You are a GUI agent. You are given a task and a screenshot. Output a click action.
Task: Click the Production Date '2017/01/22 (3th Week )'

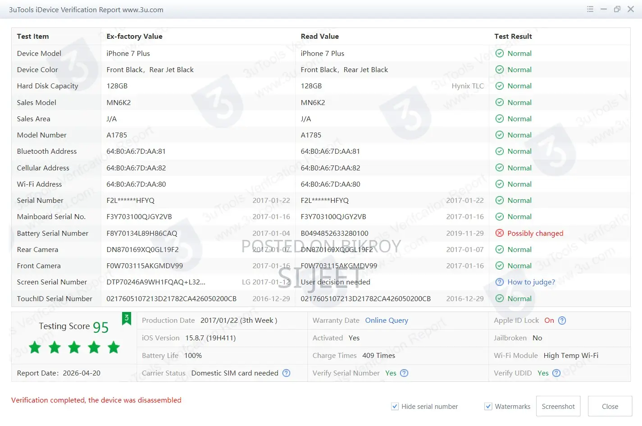[239, 321]
